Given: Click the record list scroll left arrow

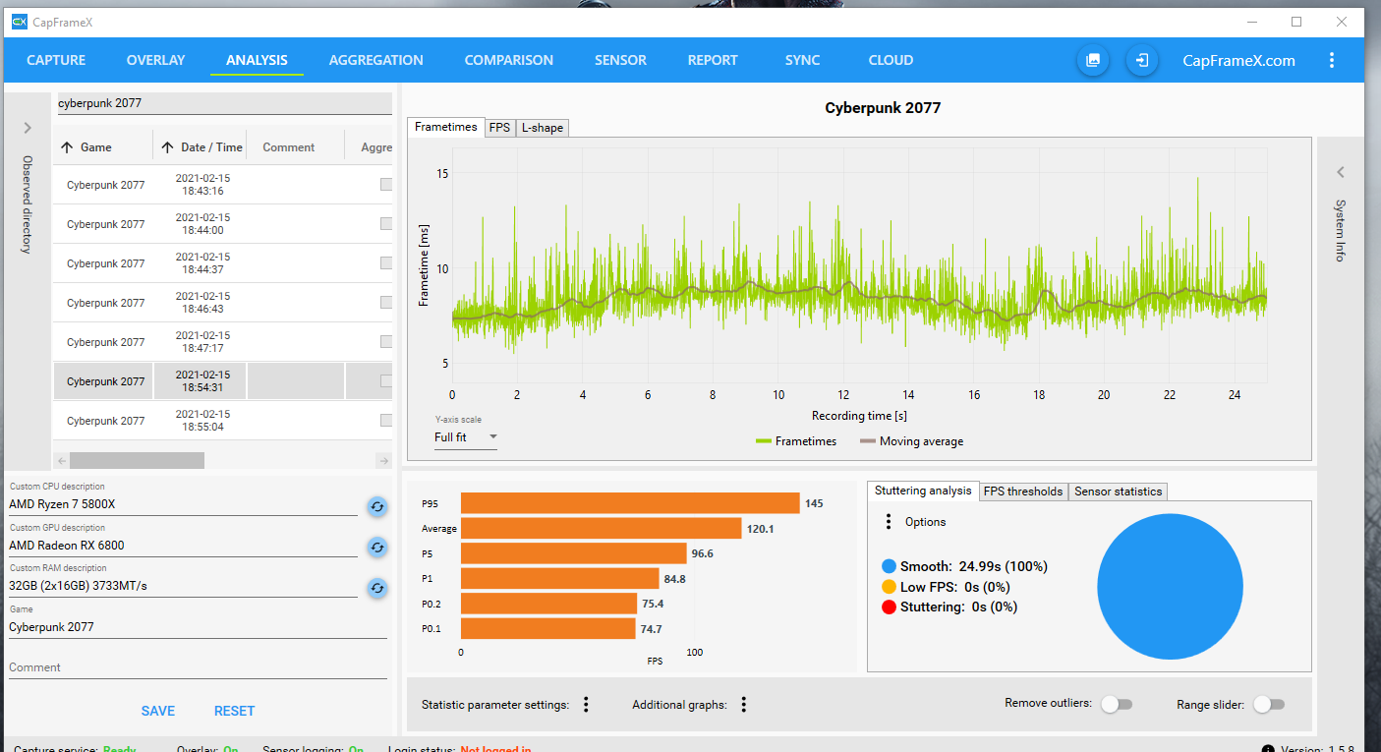Looking at the screenshot, I should [x=61, y=460].
